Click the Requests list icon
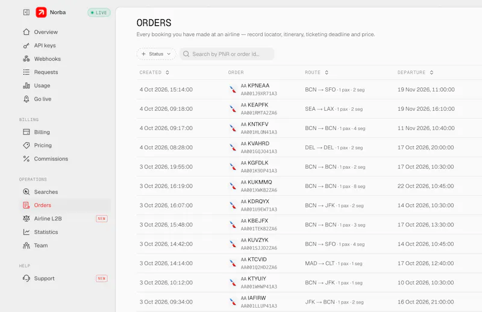The image size is (482, 312). [x=27, y=72]
